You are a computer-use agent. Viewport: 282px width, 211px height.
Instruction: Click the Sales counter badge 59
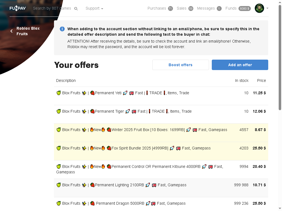click(x=191, y=9)
